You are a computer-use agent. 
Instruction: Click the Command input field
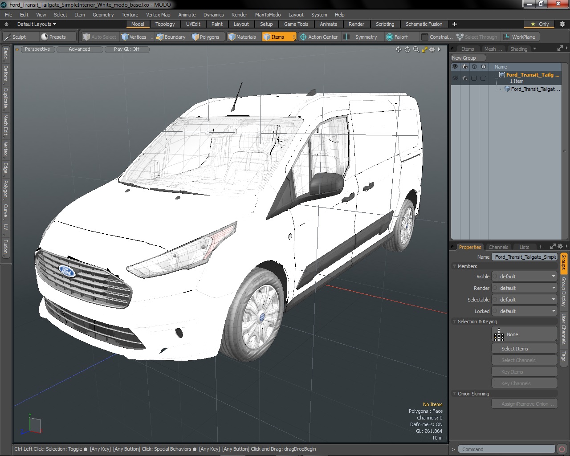click(x=507, y=449)
